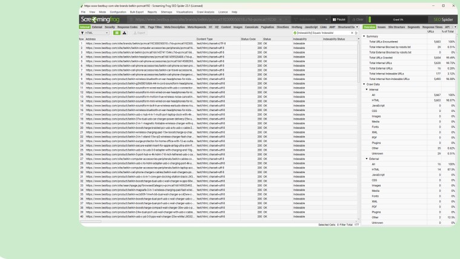Clear the Indexability search filter
This screenshot has width=460, height=259.
[352, 33]
